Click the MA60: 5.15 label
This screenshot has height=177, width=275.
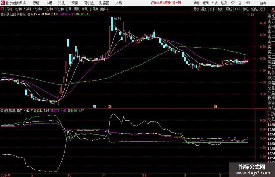coord(83,14)
